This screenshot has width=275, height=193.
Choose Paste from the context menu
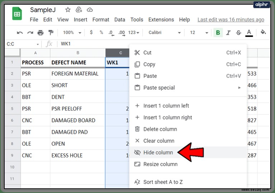pos(188,76)
